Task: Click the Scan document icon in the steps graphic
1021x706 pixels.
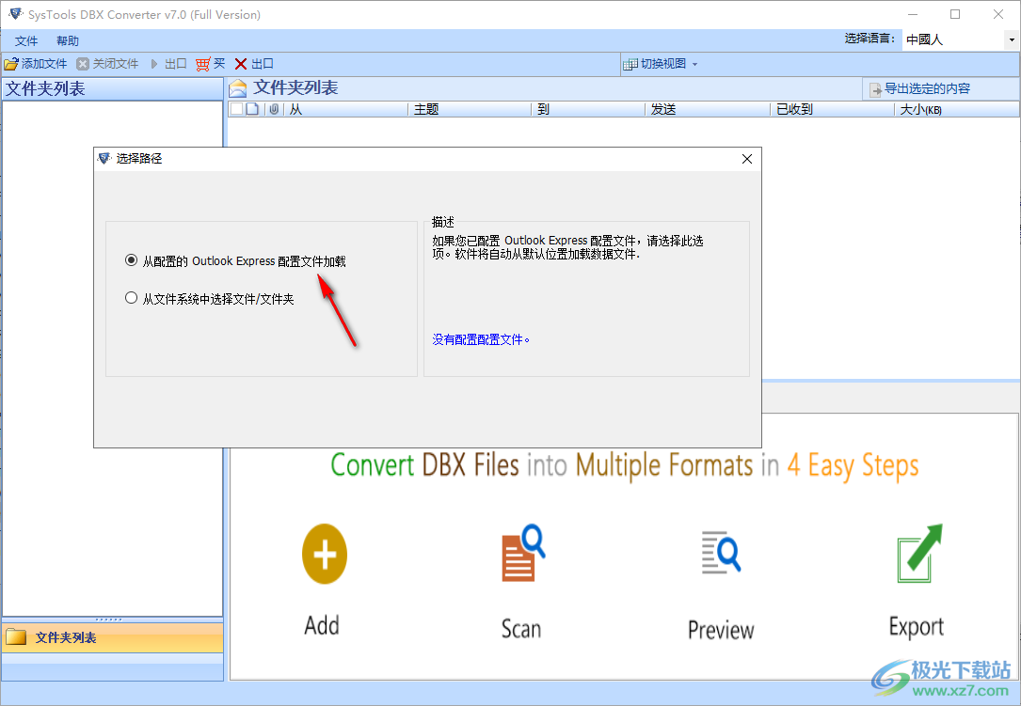Action: pyautogui.click(x=520, y=555)
